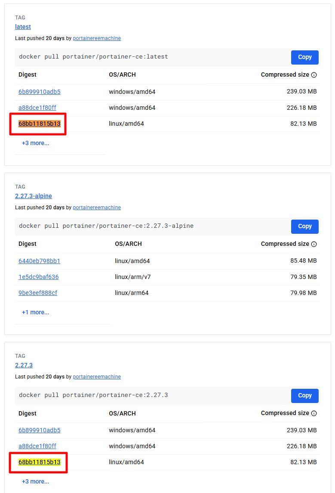Open digest a88dce1f80ff in 2.27.3 section
Screen dimensions: 335x493
point(37,446)
